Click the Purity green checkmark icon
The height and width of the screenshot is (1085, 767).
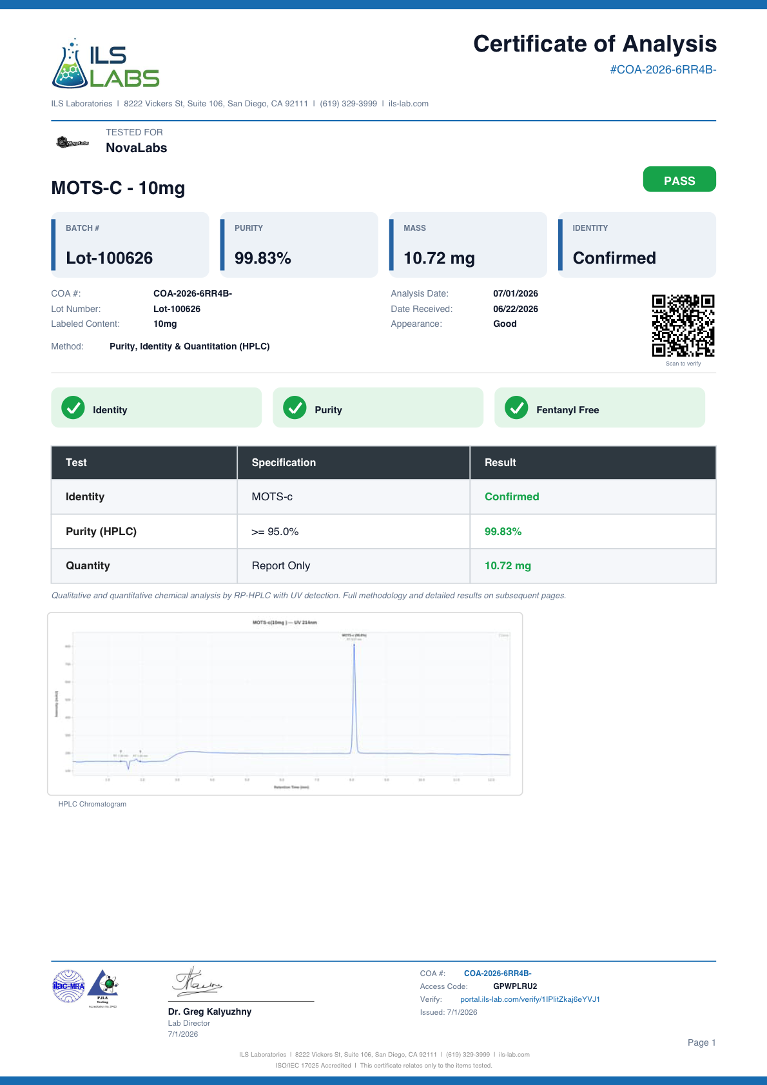[295, 407]
